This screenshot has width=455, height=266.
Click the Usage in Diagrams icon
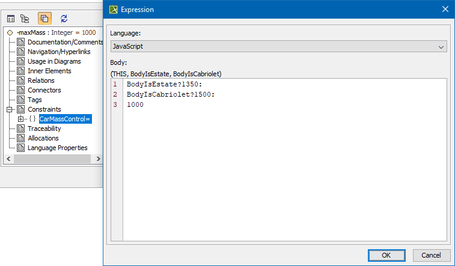20,61
